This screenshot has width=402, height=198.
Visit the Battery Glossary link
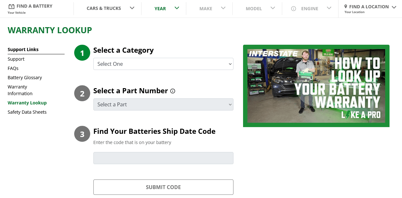point(25,77)
